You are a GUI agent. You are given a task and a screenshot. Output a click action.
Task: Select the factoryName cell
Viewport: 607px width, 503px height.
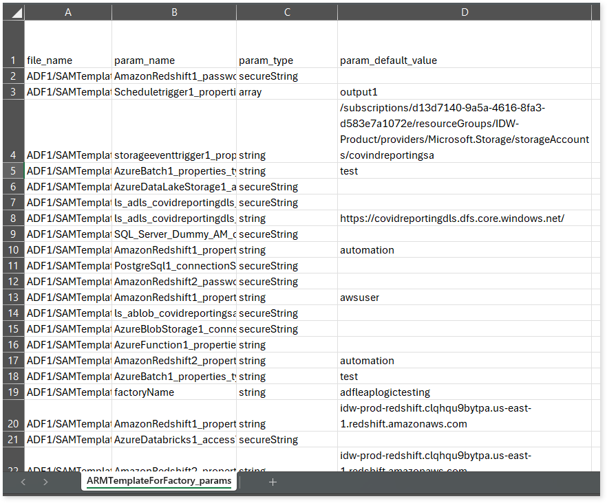(174, 392)
